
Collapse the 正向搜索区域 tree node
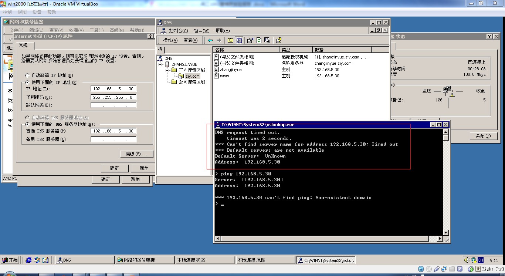[x=167, y=70]
